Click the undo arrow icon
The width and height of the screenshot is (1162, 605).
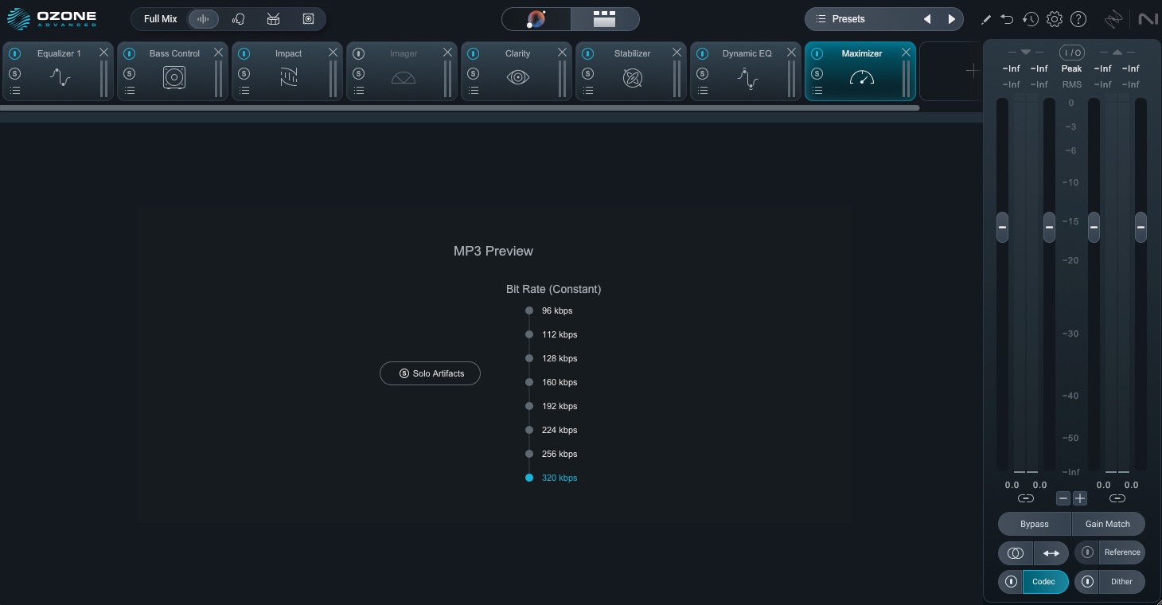pyautogui.click(x=1007, y=19)
